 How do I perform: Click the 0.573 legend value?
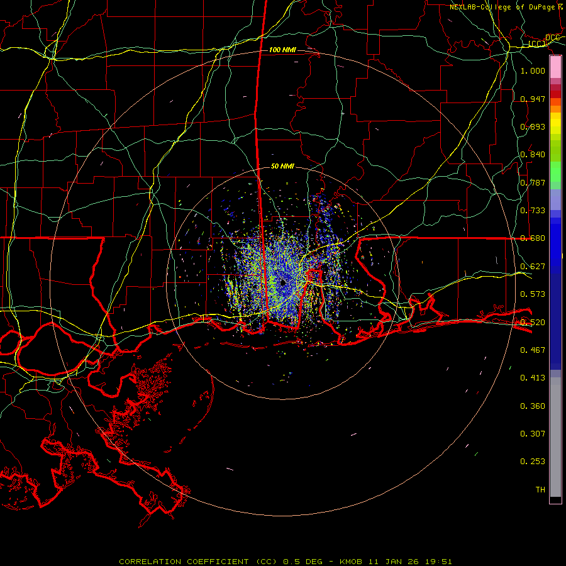533,294
